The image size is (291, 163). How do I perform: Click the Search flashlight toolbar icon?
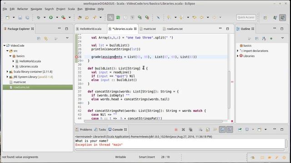pos(95,18)
